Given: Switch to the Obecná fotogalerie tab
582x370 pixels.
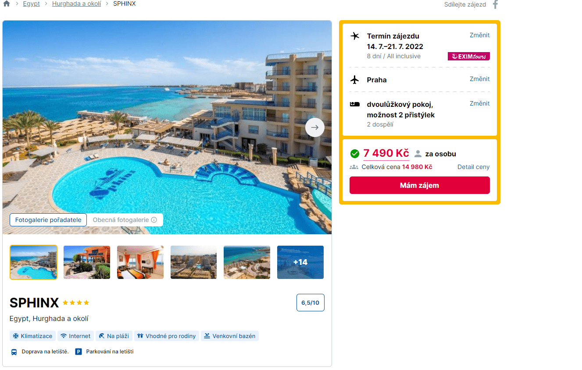Looking at the screenshot, I should pos(125,220).
